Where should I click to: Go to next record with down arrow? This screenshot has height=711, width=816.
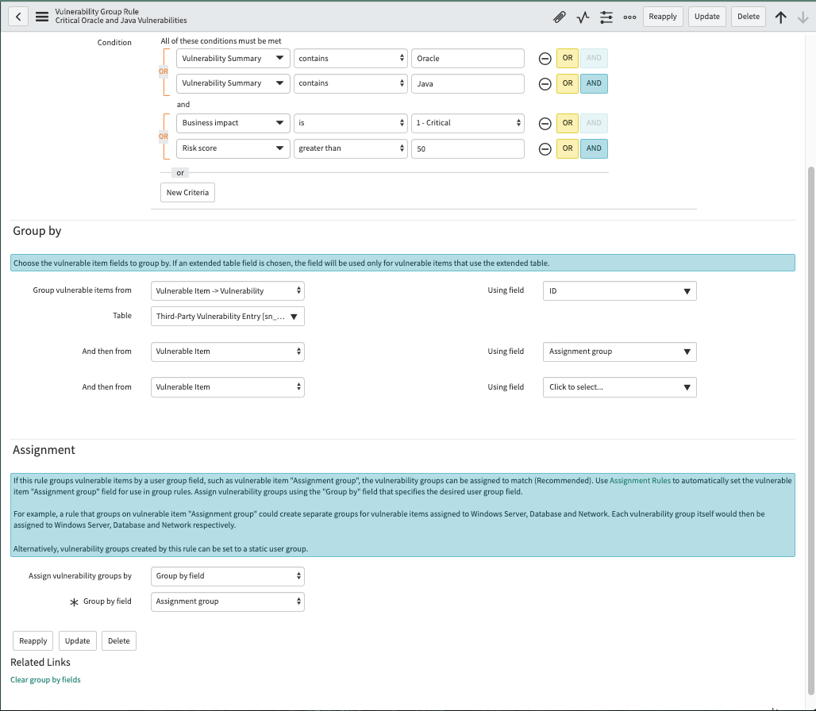tap(803, 17)
